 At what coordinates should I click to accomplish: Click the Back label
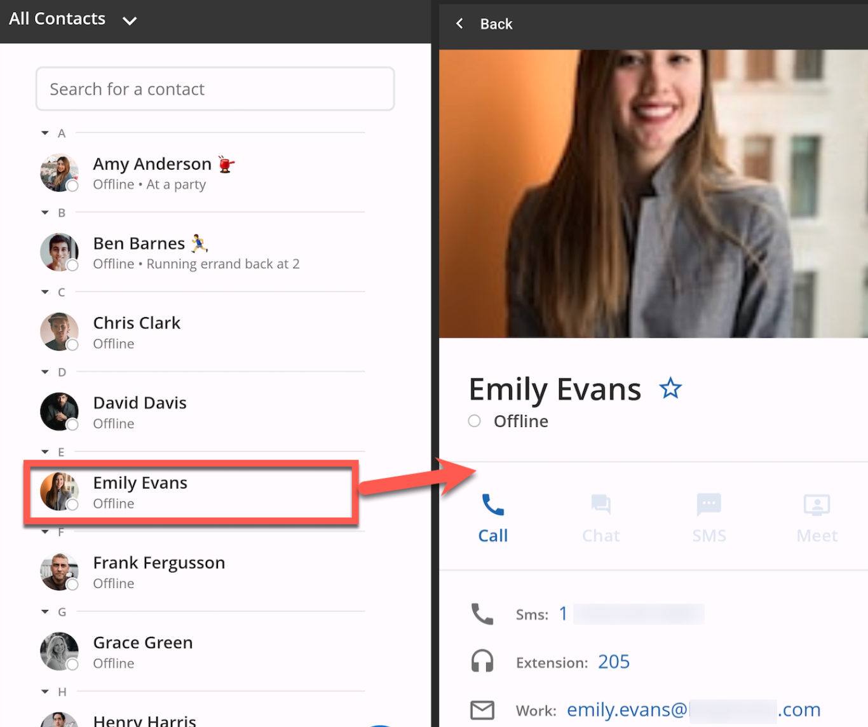point(496,24)
